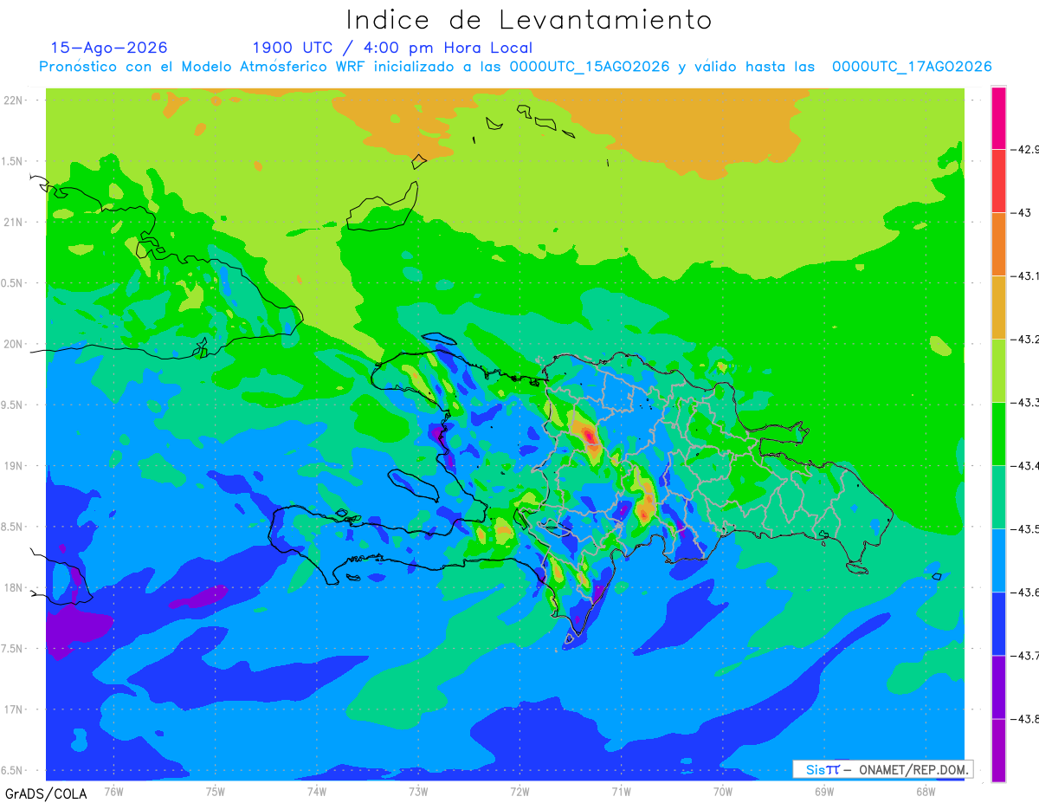1039x803 pixels.
Task: Click the '-42.9' legend value
Action: 1026,149
